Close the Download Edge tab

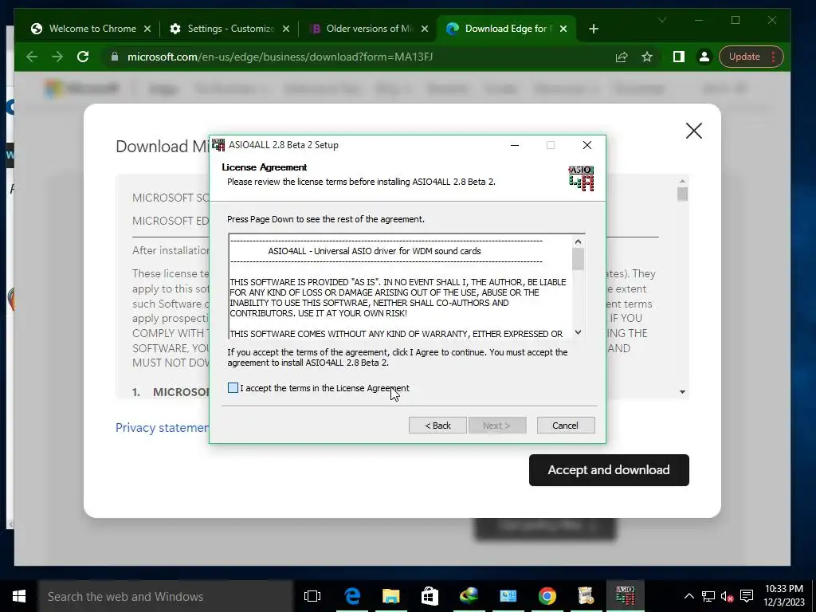click(x=563, y=29)
